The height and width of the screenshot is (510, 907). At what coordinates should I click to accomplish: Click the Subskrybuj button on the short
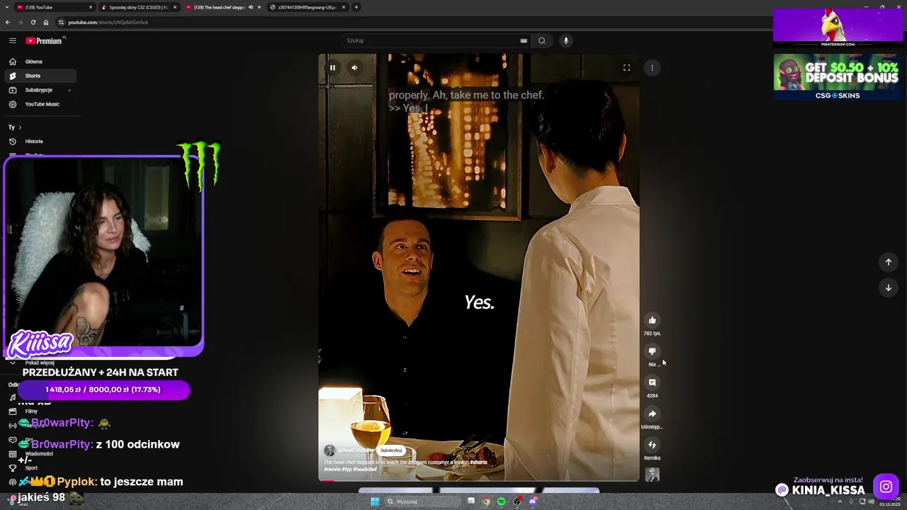tap(391, 450)
